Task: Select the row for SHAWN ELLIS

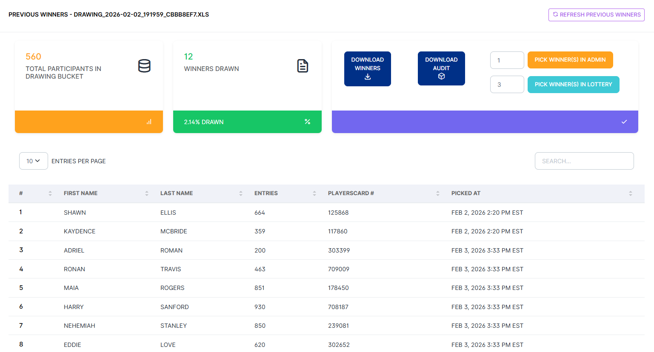Action: pyautogui.click(x=170, y=212)
